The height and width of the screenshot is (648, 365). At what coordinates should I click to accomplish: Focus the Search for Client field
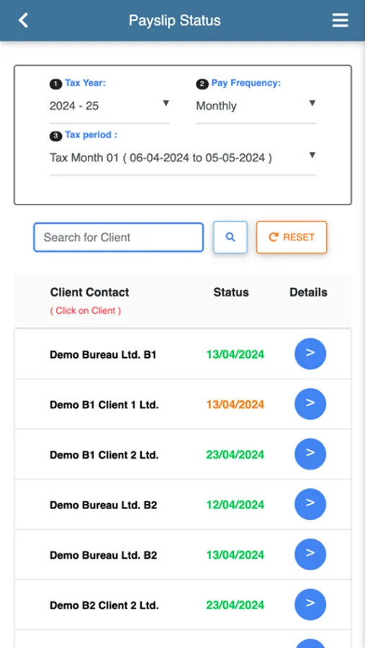[119, 237]
